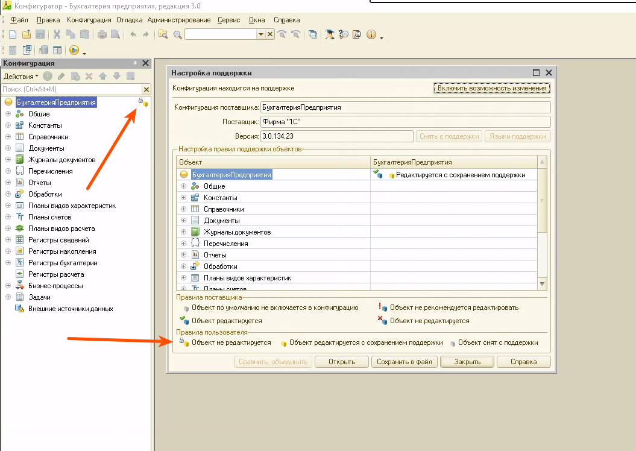This screenshot has width=636, height=451.
Task: Open the Правка menu
Action: [48, 20]
